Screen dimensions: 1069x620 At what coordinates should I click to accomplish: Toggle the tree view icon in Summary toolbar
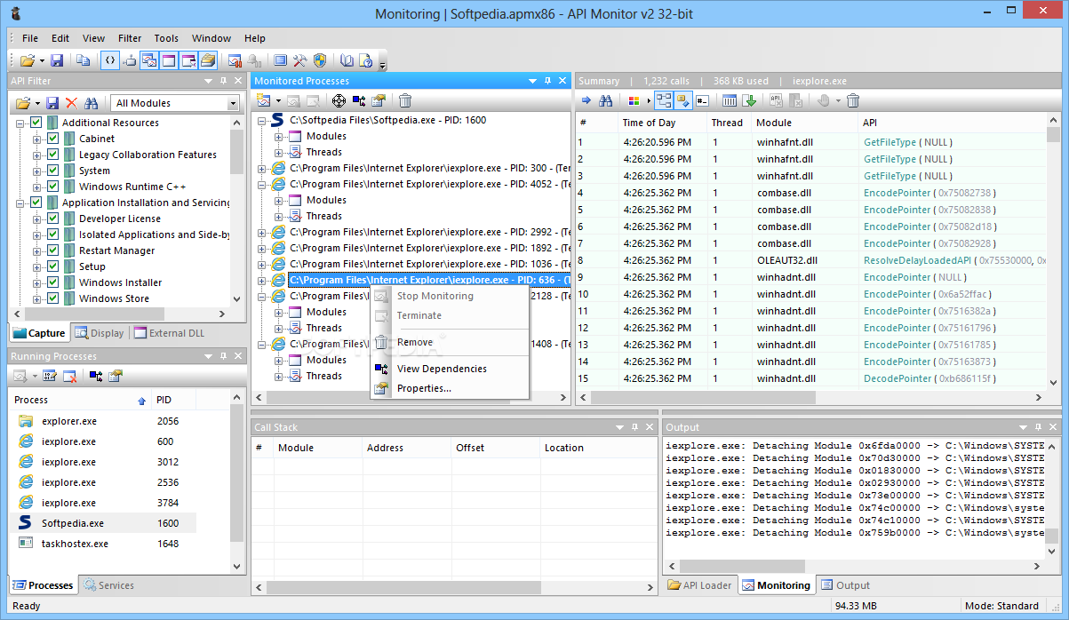[663, 100]
